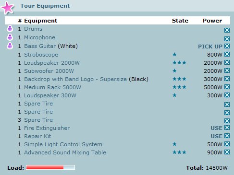Click the person icon beside Microphone
234x175 pixels.
(x=10, y=37)
